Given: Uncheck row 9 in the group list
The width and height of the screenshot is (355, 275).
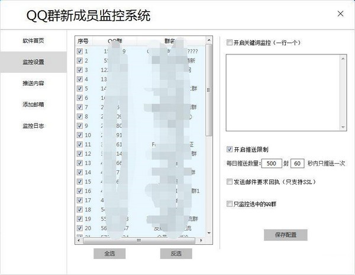Looking at the screenshot, I should coord(80,125).
